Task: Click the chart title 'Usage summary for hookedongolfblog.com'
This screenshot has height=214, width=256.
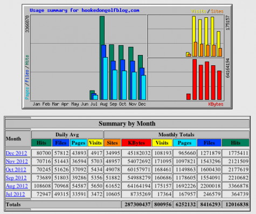Action: (x=85, y=10)
